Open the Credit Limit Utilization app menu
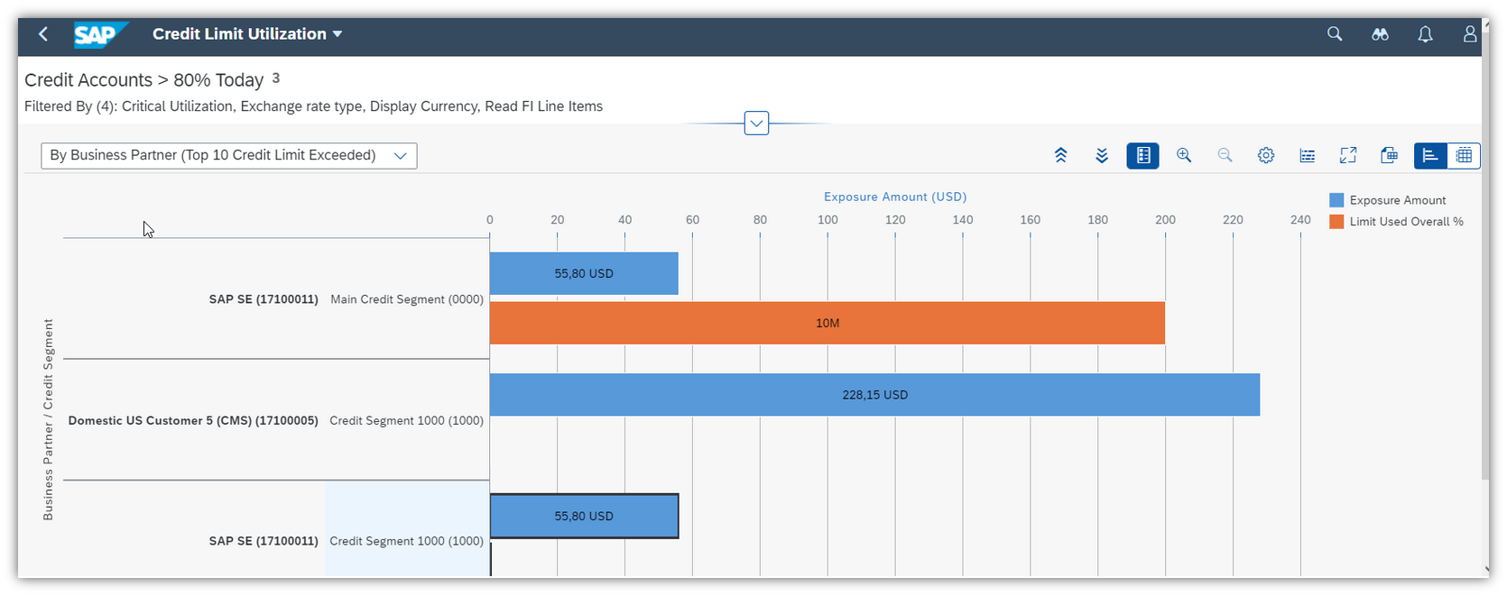The width and height of the screenshot is (1507, 596). click(x=247, y=34)
